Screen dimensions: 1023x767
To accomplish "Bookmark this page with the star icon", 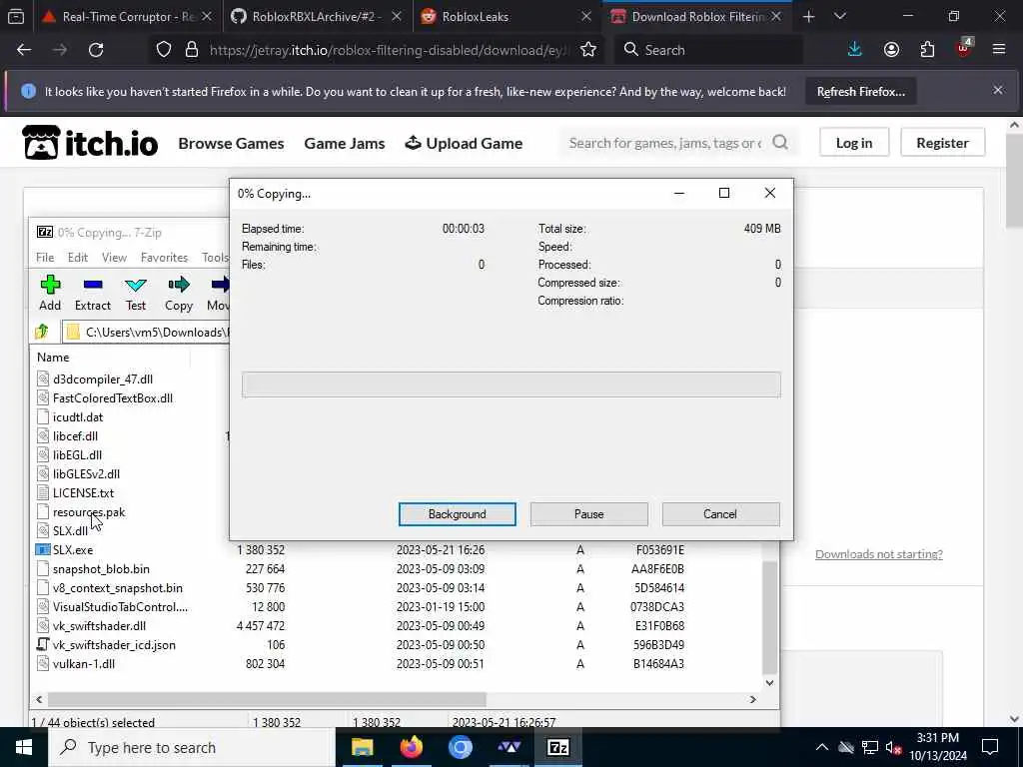I will (587, 50).
